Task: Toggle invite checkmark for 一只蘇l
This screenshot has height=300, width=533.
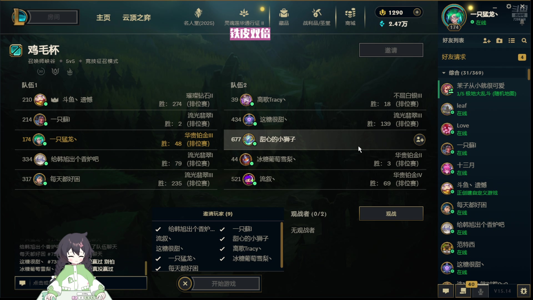Action: point(222,229)
